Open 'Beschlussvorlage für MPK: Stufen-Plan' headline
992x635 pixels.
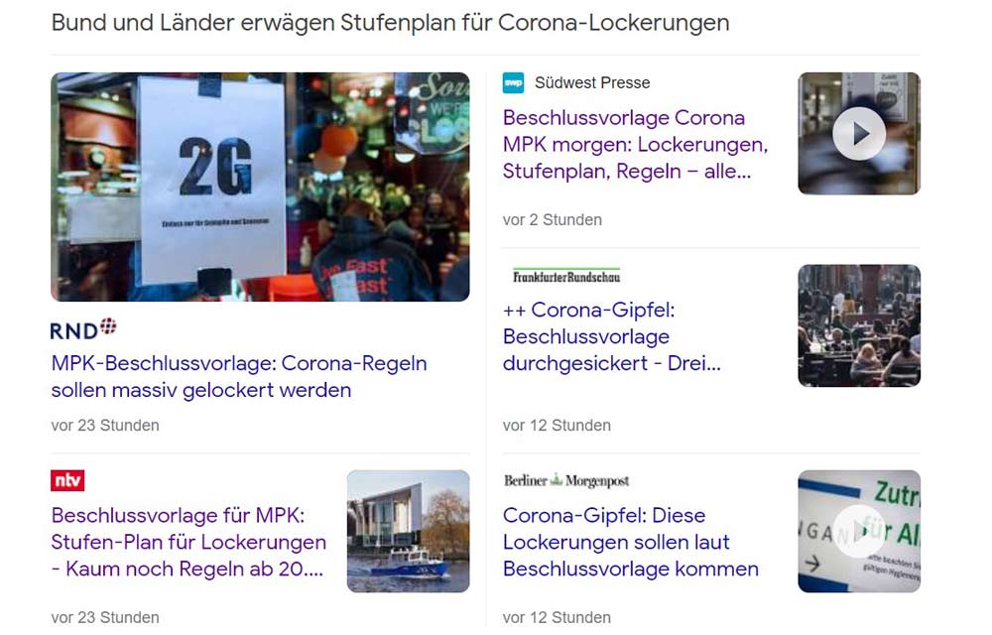(x=188, y=542)
